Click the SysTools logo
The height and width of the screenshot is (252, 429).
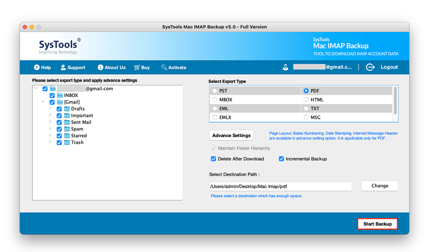[x=60, y=46]
